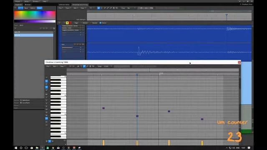The image size is (267, 150).
Task: Expand the arrangement File dropdown menu
Action: click(60, 8)
